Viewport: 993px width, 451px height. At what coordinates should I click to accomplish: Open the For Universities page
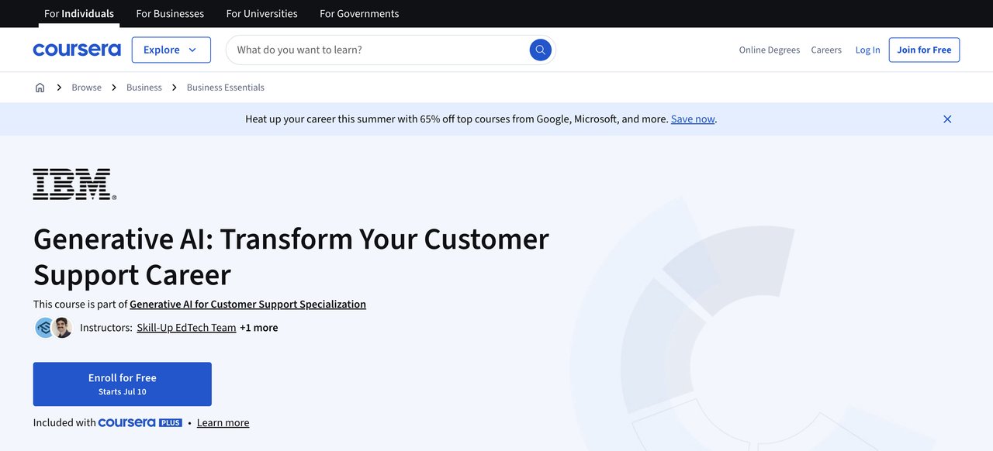point(261,13)
